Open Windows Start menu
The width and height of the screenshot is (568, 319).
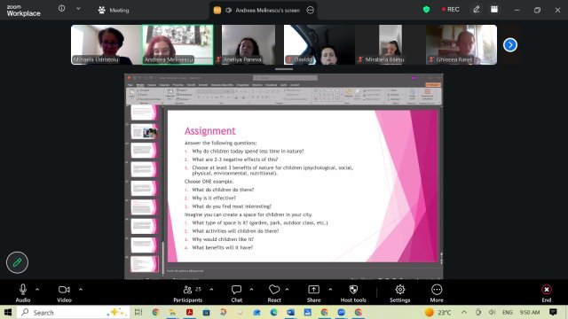tap(8, 312)
